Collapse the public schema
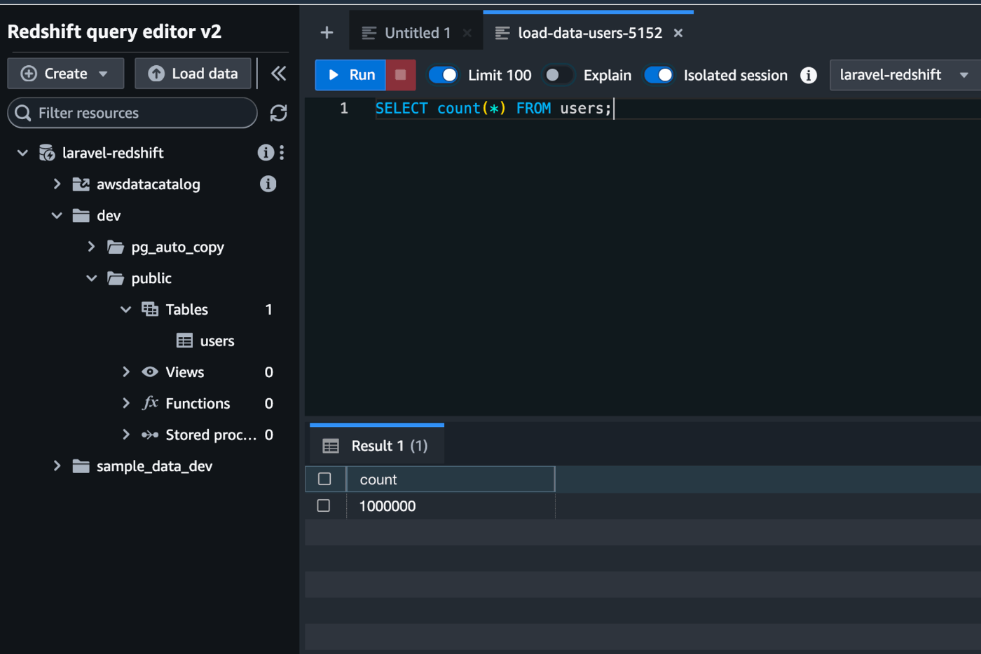Screen dimensions: 981x654 [x=91, y=278]
